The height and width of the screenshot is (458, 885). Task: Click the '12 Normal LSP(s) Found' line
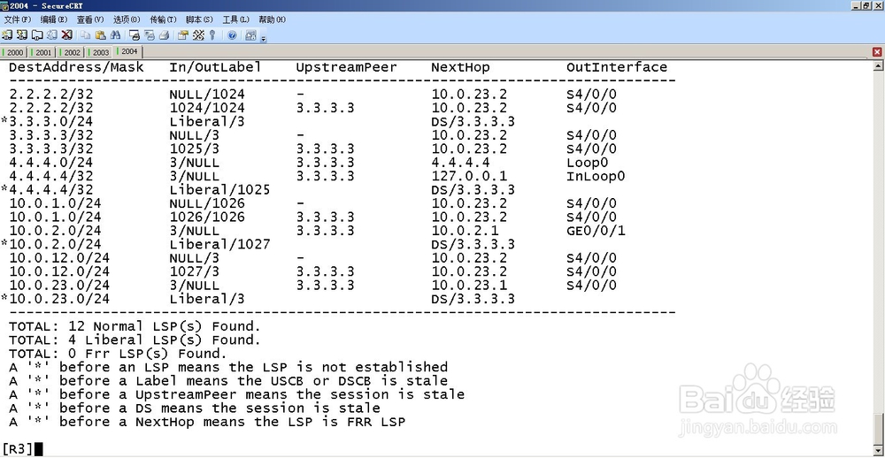135,326
